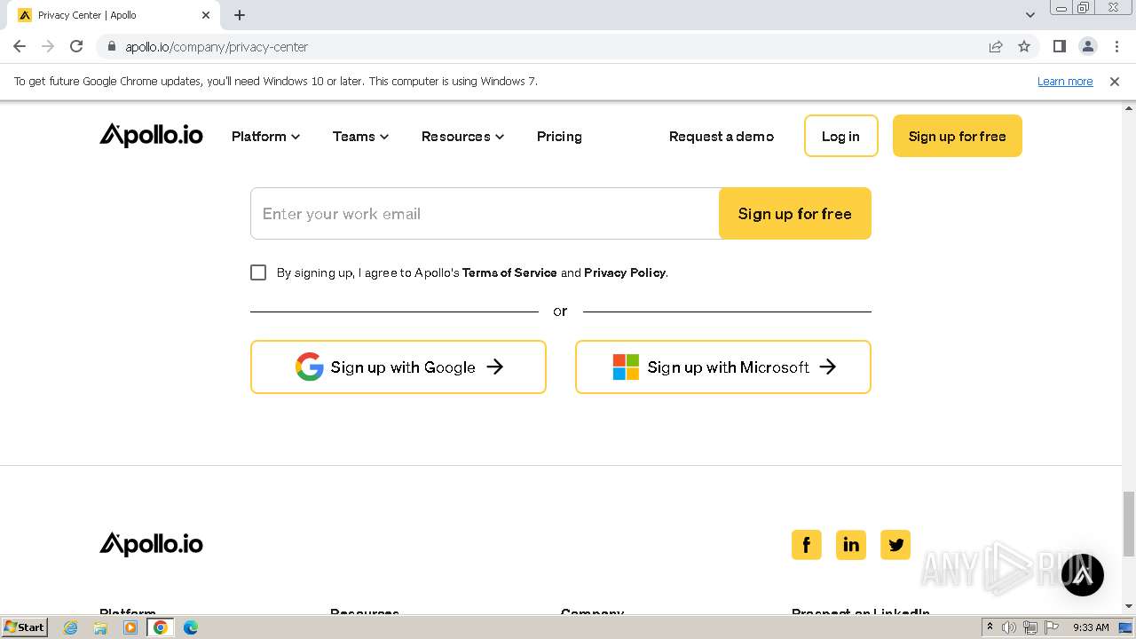Show hidden system tray icons
The width and height of the screenshot is (1136, 639).
(990, 627)
